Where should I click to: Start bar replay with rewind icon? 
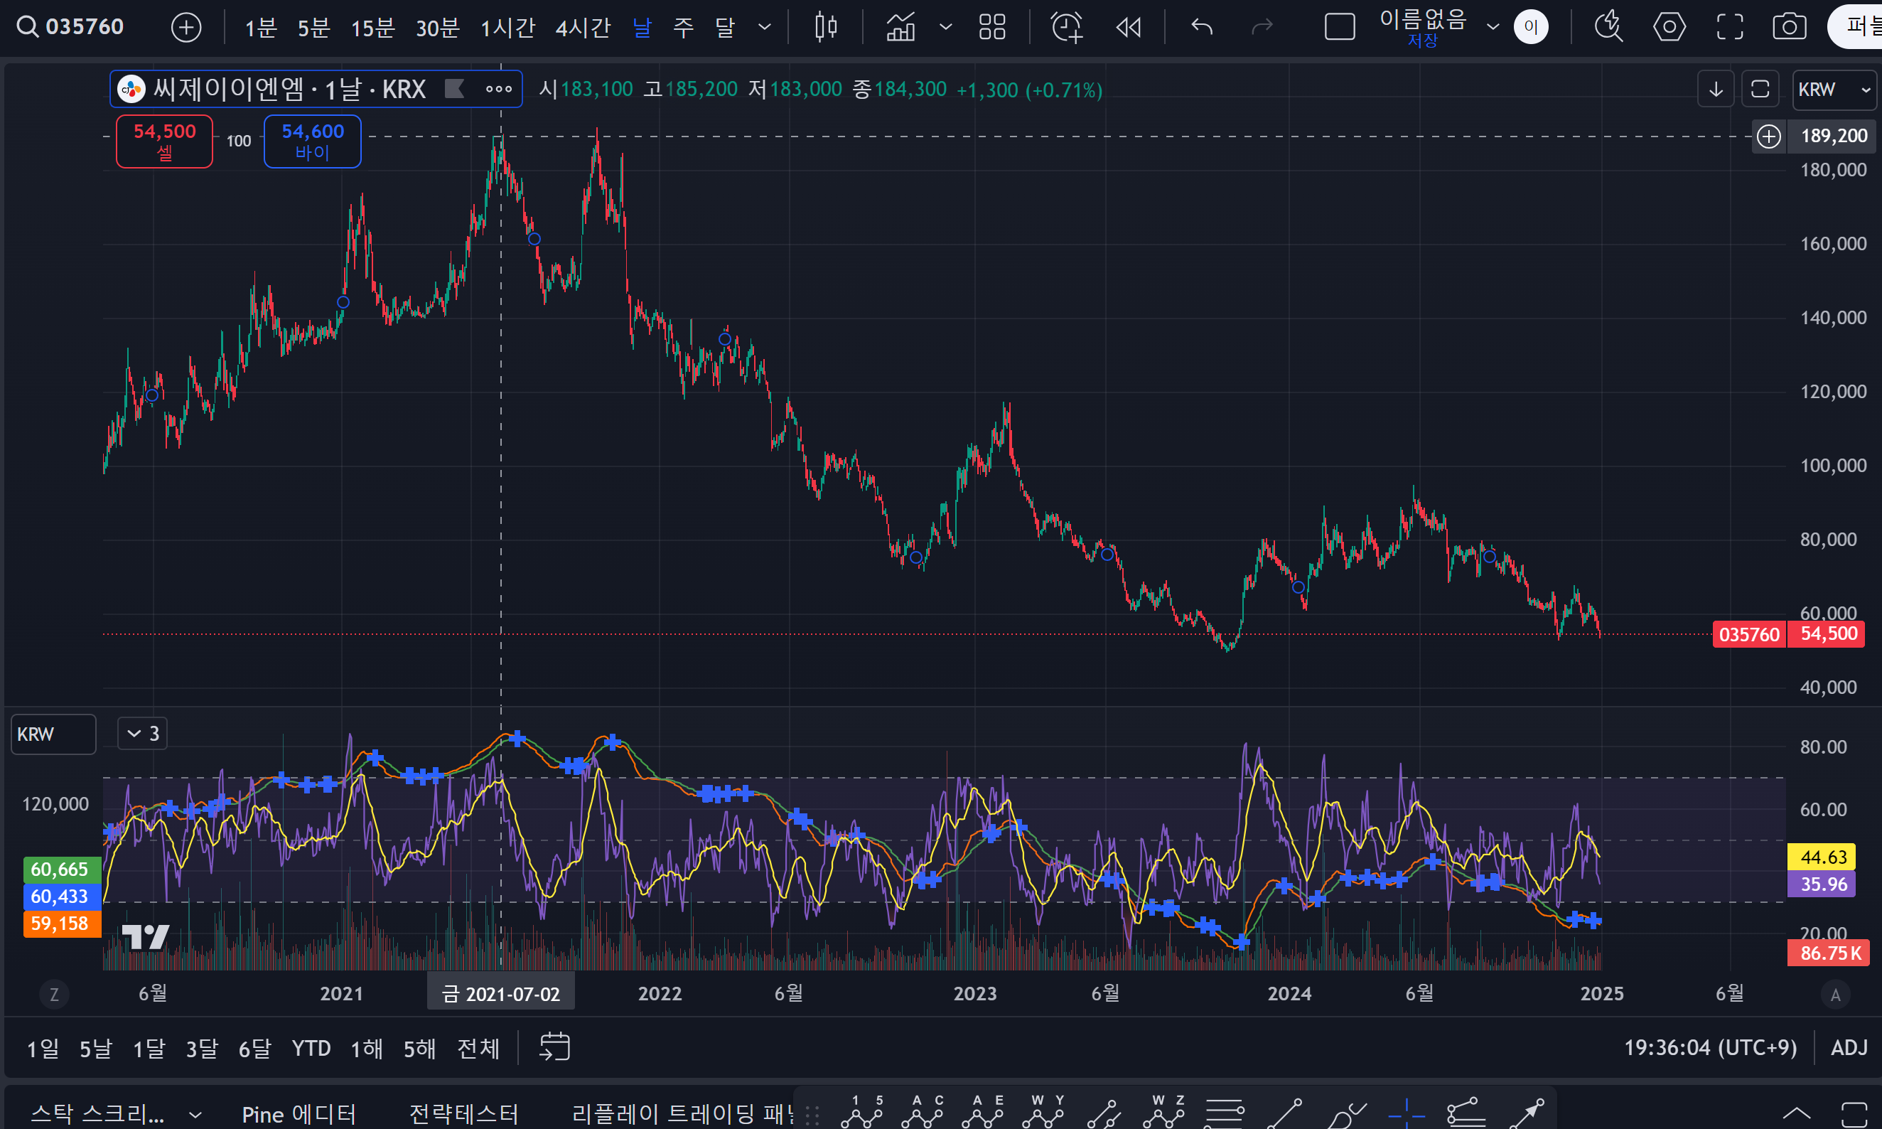(1129, 28)
